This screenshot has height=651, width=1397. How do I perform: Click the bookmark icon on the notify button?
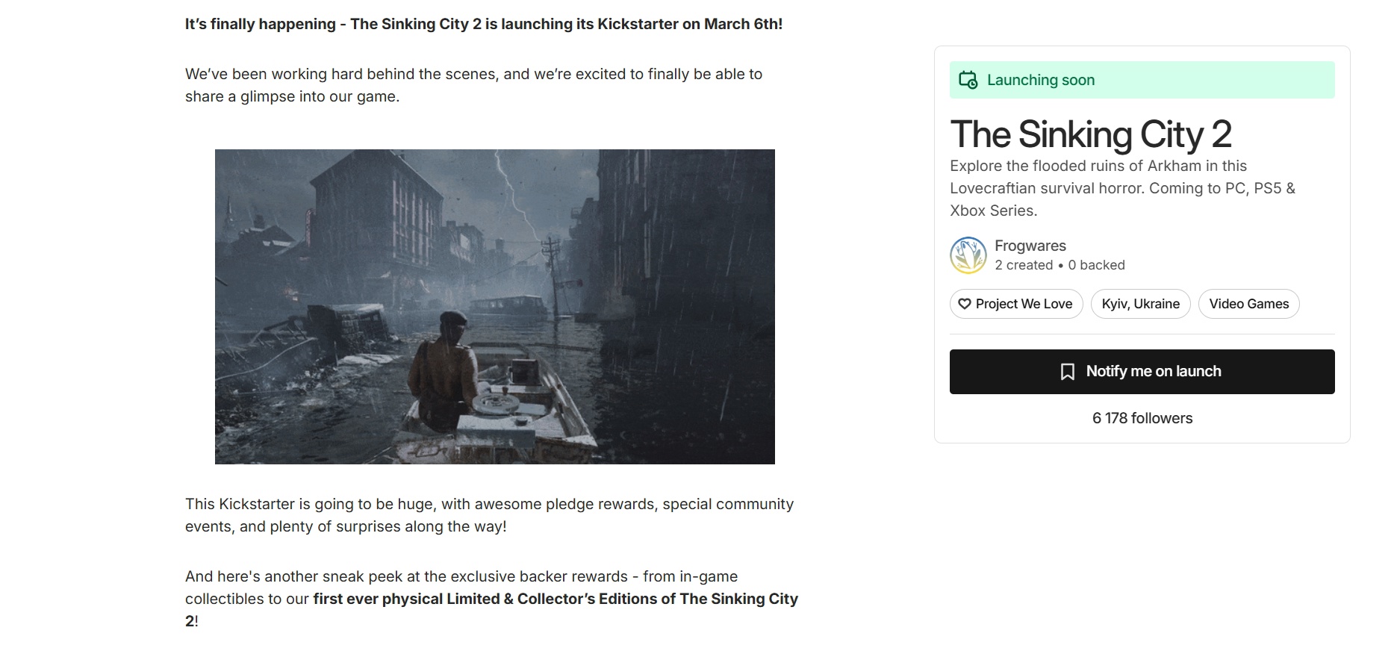1068,372
